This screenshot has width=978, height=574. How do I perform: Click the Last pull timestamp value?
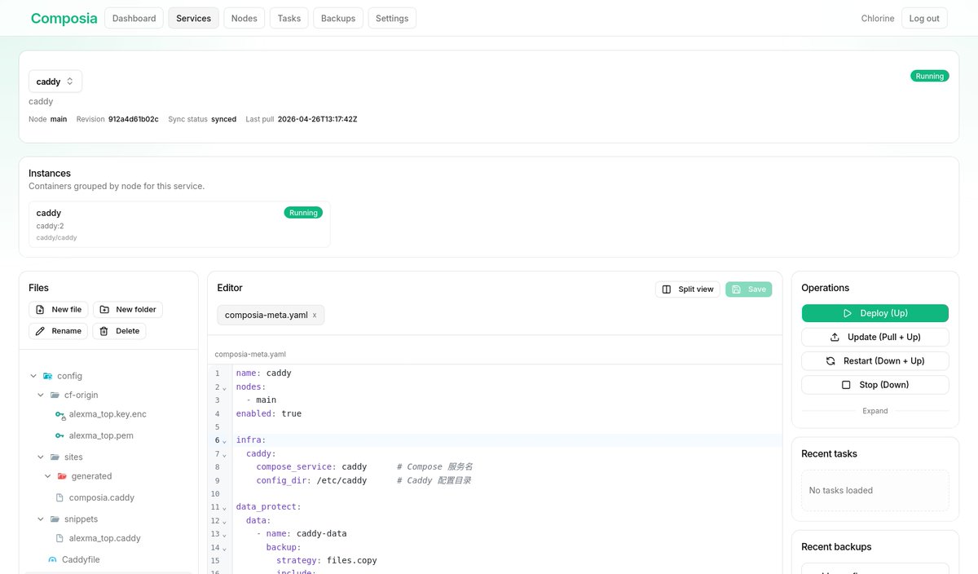pos(317,119)
